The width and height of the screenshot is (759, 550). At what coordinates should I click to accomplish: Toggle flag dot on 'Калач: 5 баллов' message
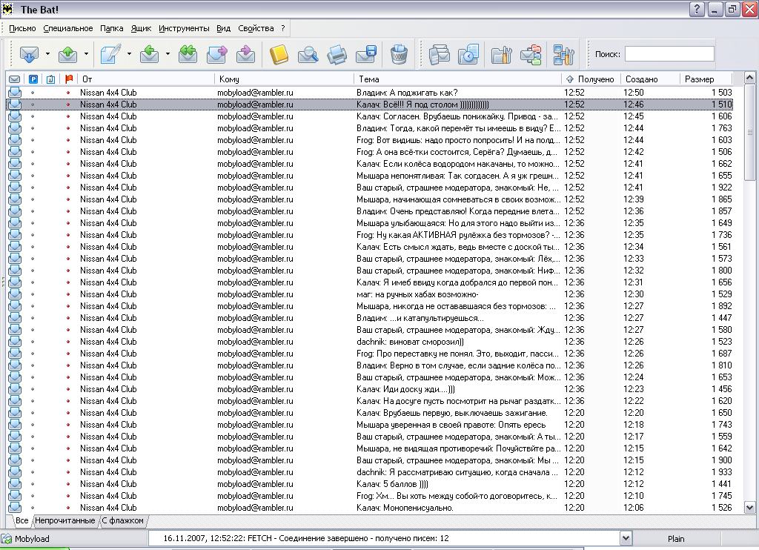68,484
